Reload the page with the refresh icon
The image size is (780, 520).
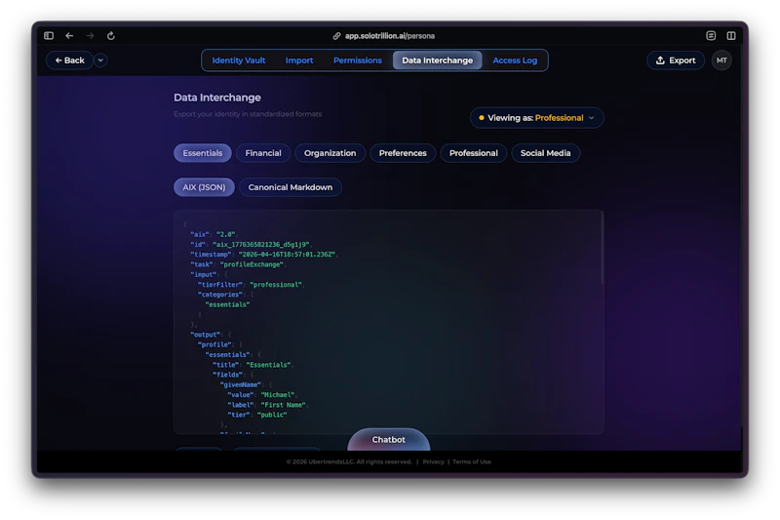111,36
